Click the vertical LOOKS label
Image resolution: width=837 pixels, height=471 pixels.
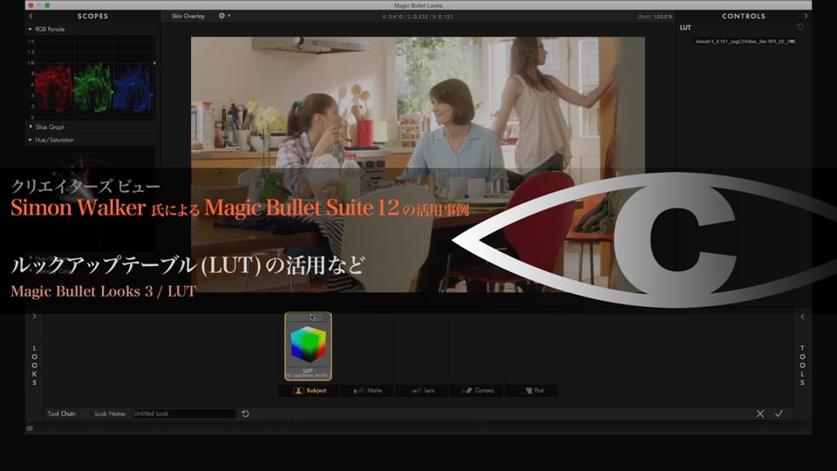click(35, 365)
